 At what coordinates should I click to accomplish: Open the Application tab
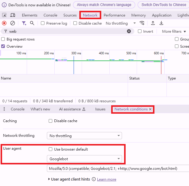click(162, 15)
